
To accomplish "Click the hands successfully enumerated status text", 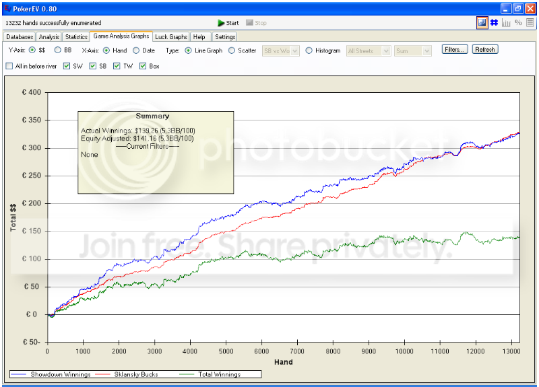I will (53, 23).
